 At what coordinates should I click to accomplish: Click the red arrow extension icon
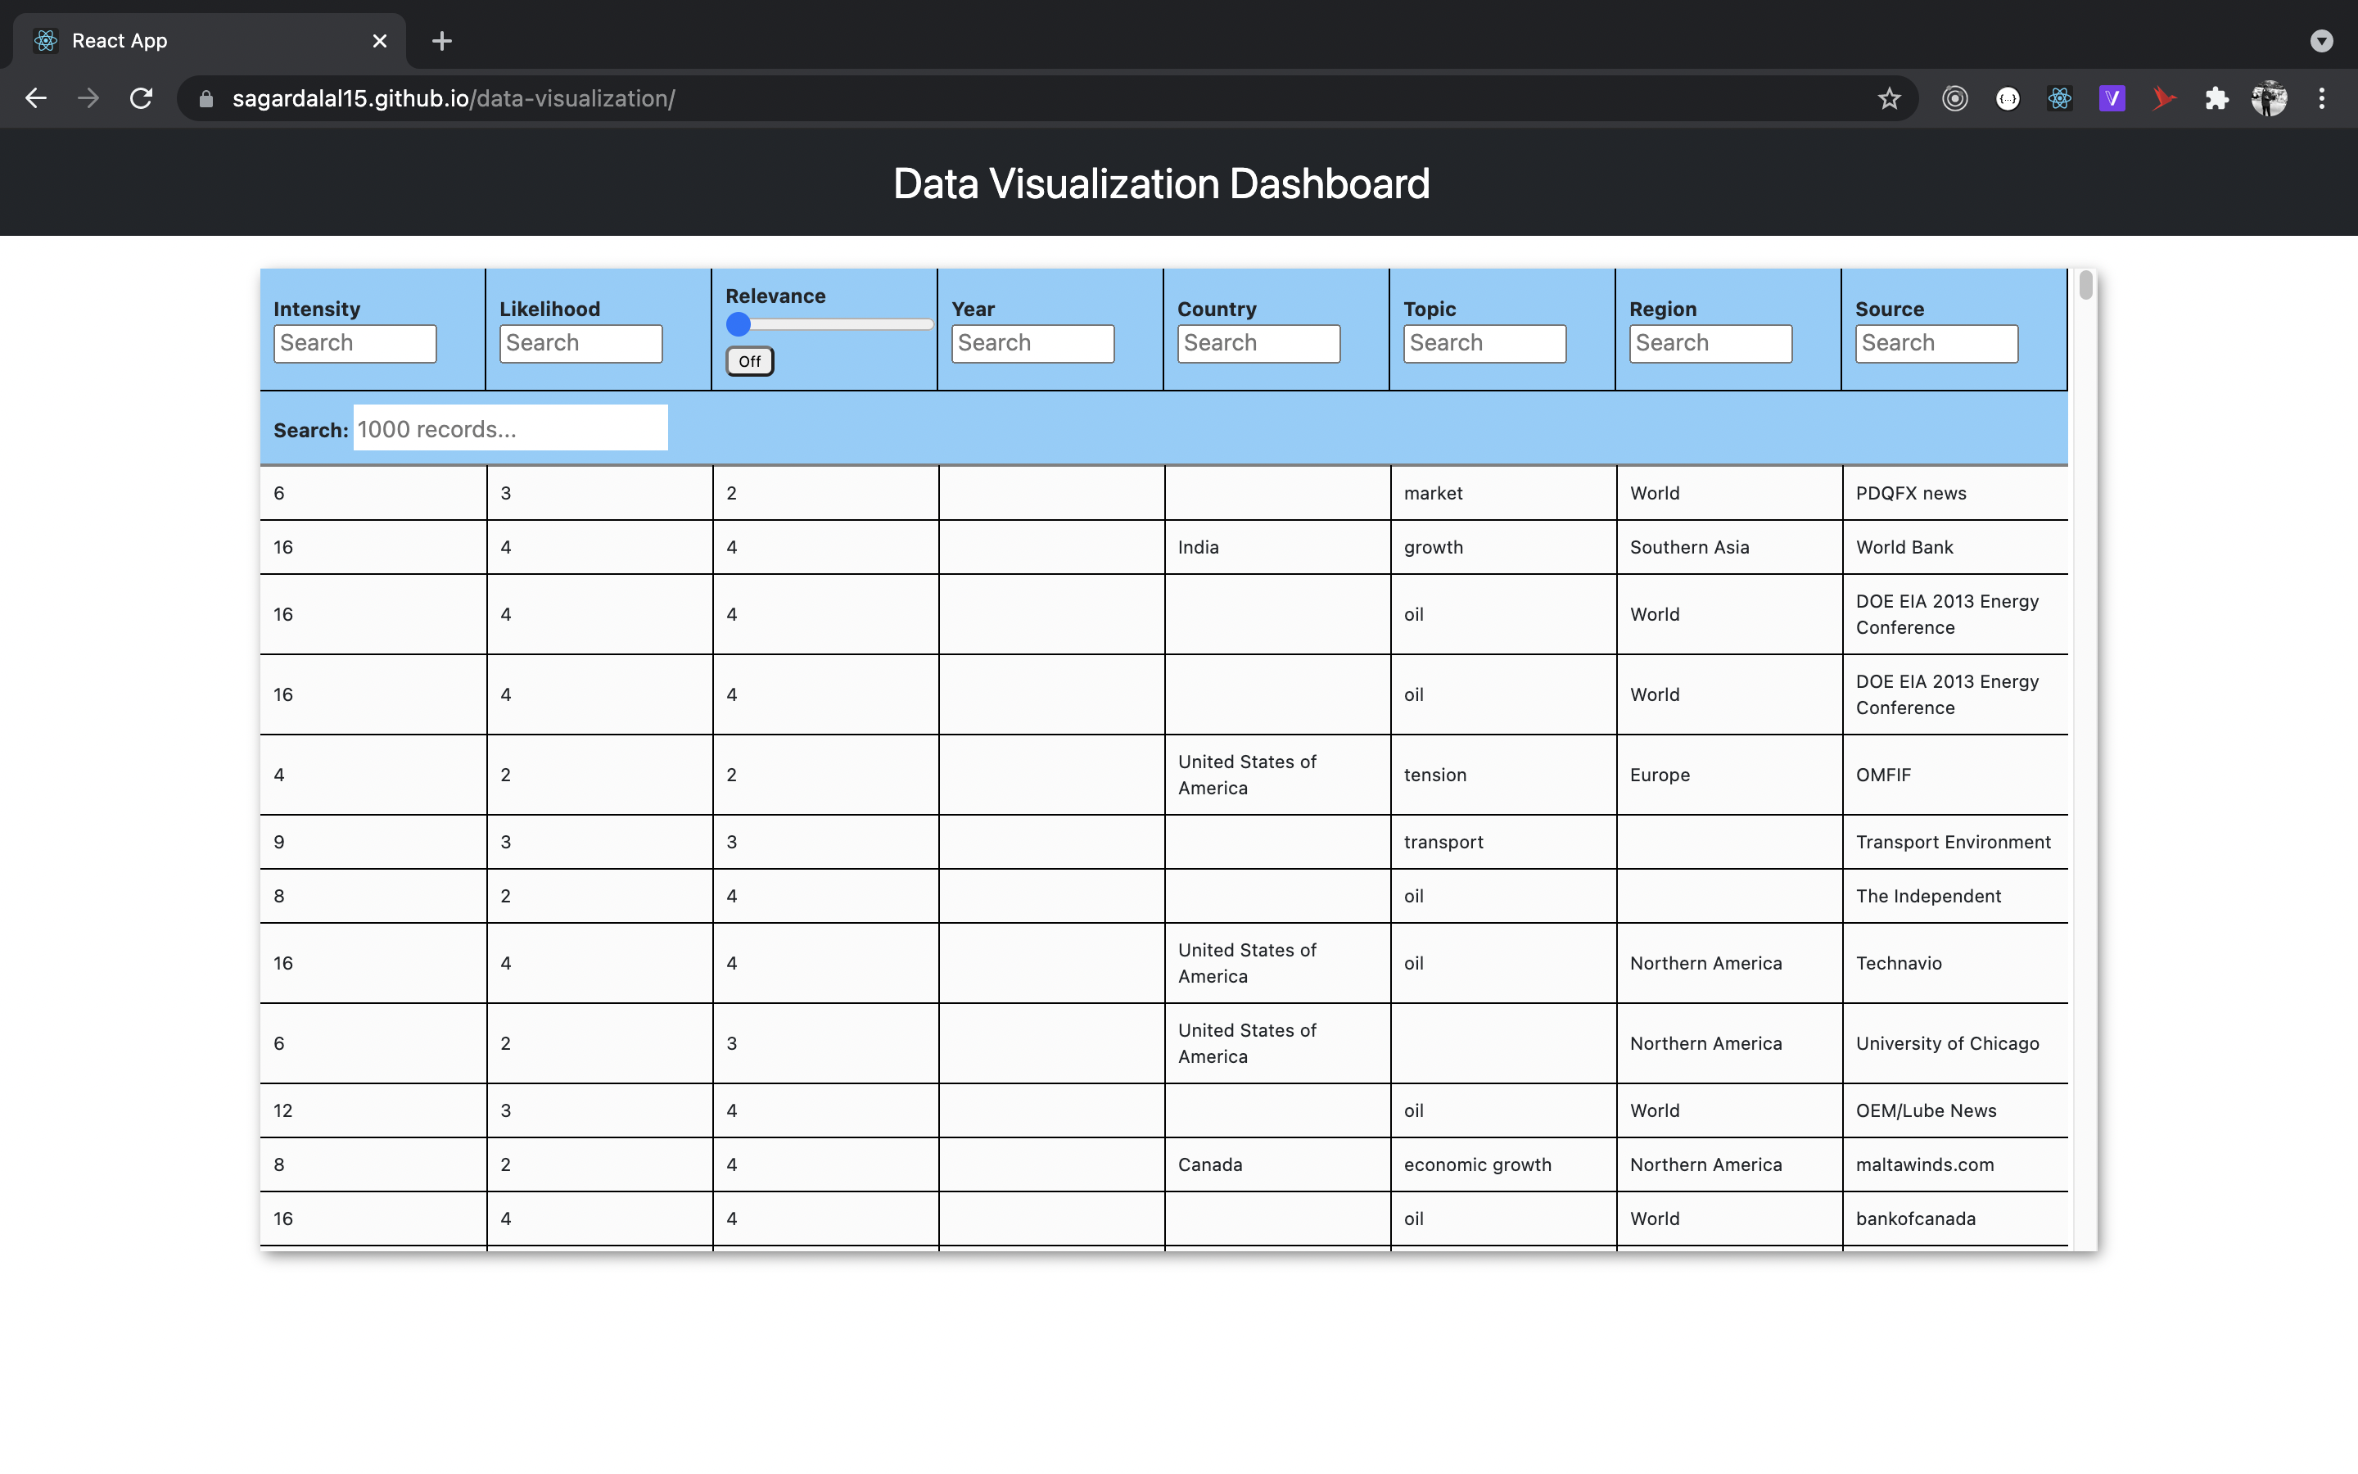point(2164,98)
